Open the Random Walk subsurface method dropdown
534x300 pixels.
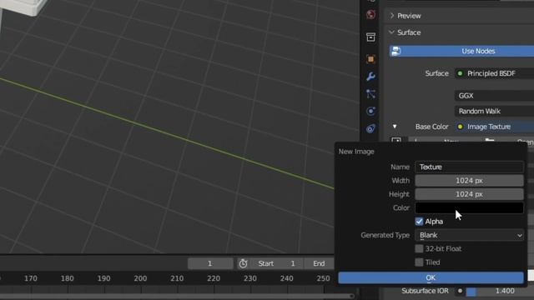tap(494, 111)
